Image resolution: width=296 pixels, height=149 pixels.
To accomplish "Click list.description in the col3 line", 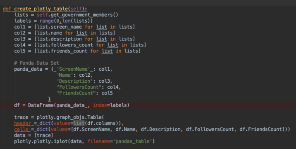I will tap(55, 39).
